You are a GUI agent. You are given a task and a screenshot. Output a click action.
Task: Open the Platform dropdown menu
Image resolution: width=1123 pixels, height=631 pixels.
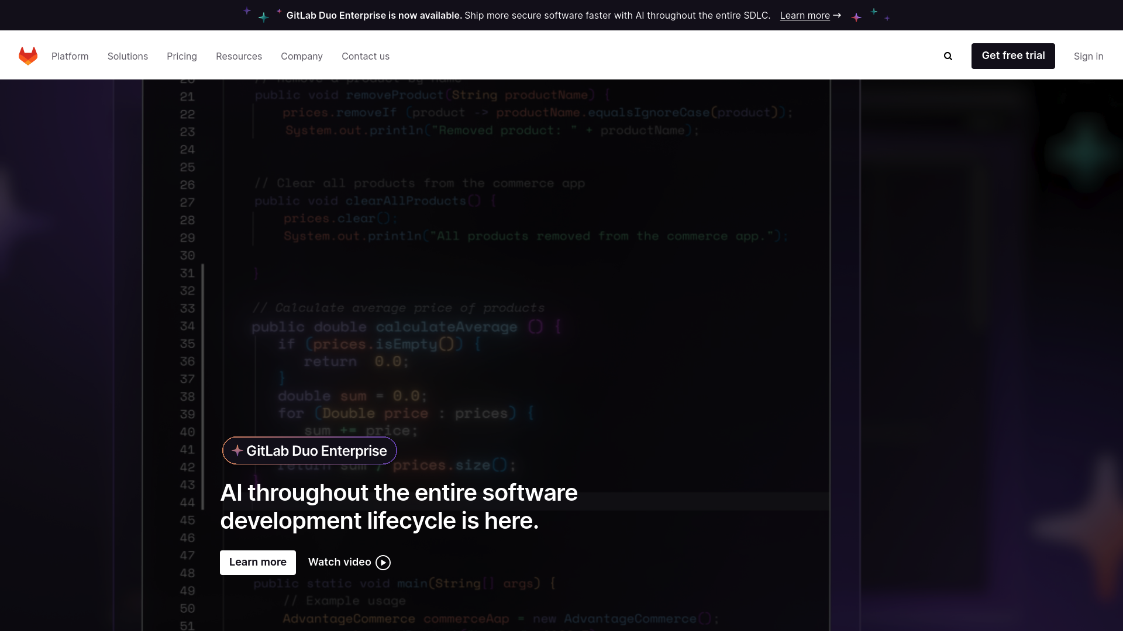(70, 56)
